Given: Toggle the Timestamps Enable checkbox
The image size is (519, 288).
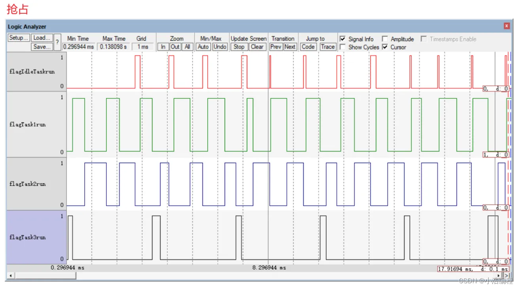Looking at the screenshot, I should tap(424, 39).
